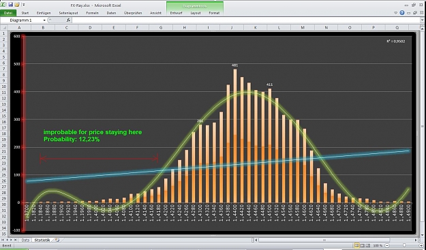The height and width of the screenshot is (250, 426).
Task: Open the Ansicht ribbon tab
Action: pyautogui.click(x=155, y=13)
